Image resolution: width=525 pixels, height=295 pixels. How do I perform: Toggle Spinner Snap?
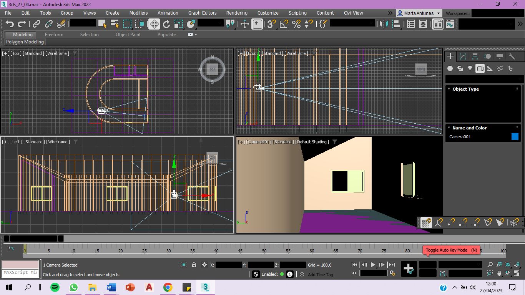[308, 24]
